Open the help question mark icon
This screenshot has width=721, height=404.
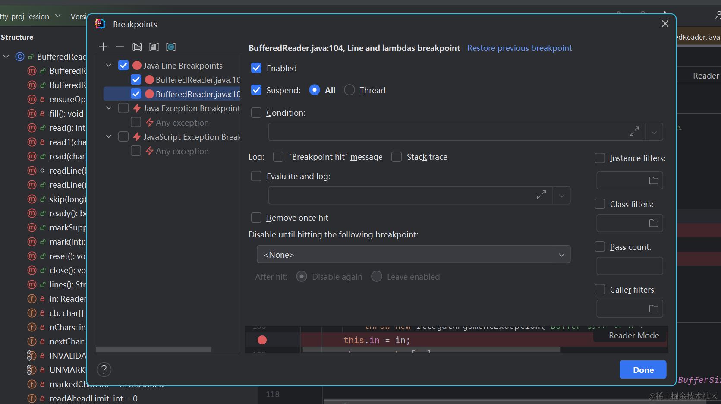pos(104,369)
